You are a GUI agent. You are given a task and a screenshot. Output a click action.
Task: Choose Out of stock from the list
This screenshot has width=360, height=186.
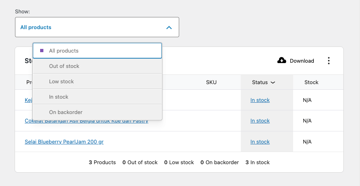tap(97, 66)
